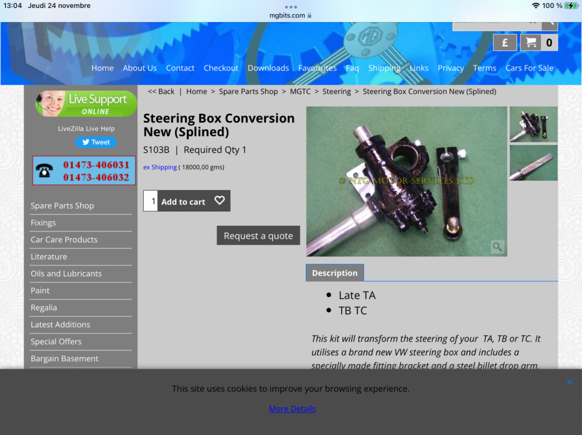The height and width of the screenshot is (435, 582).
Task: Click MGTC breadcrumb link
Action: [x=300, y=91]
